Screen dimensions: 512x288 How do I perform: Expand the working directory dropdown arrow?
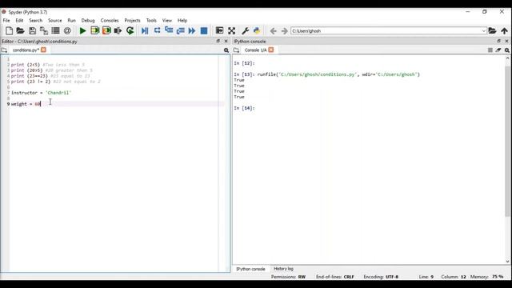(483, 30)
